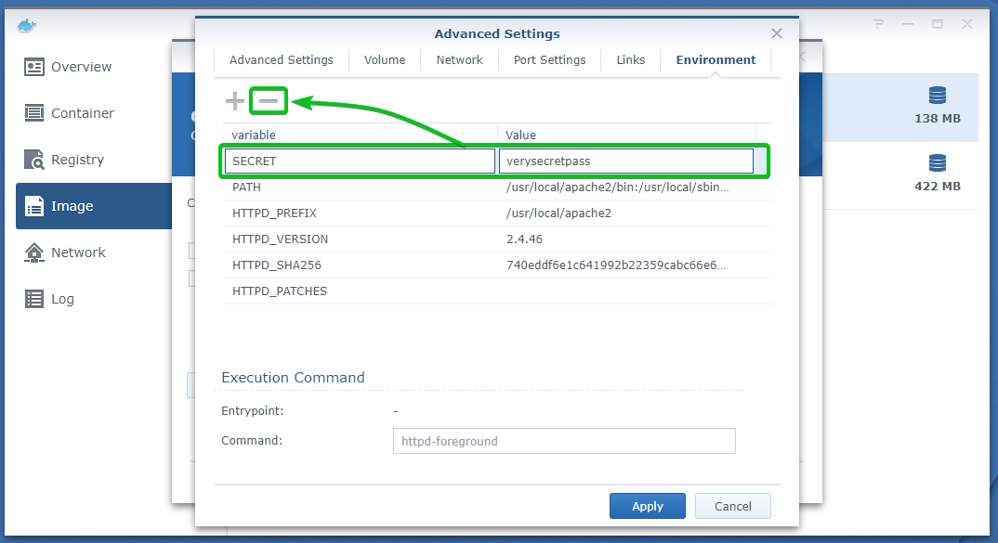This screenshot has height=543, width=998.
Task: Click the plus icon to add variable
Action: click(x=235, y=101)
